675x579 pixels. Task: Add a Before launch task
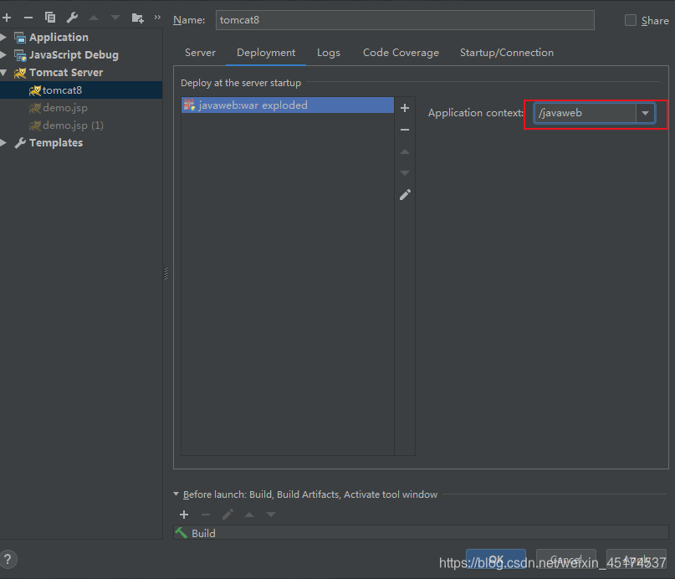(184, 515)
